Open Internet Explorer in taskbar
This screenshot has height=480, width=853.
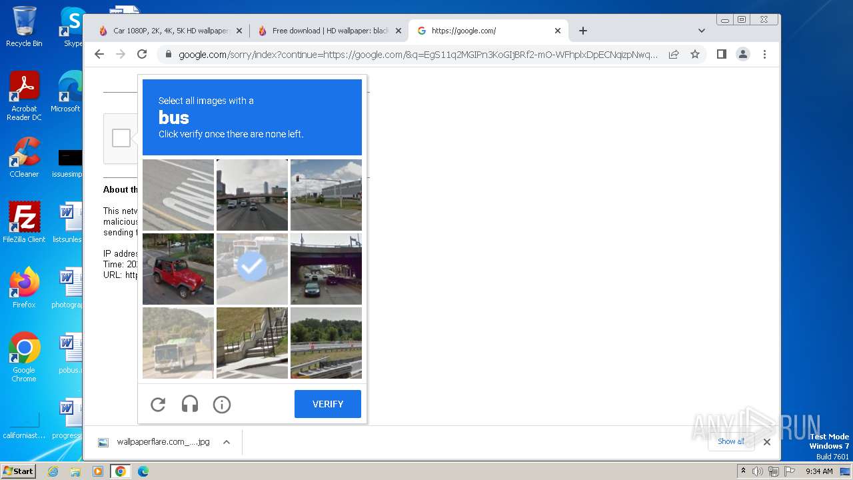[53, 471]
